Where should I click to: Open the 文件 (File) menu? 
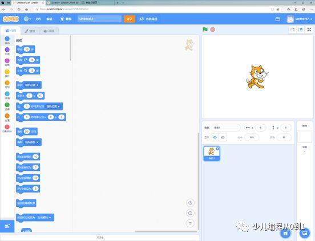38,19
